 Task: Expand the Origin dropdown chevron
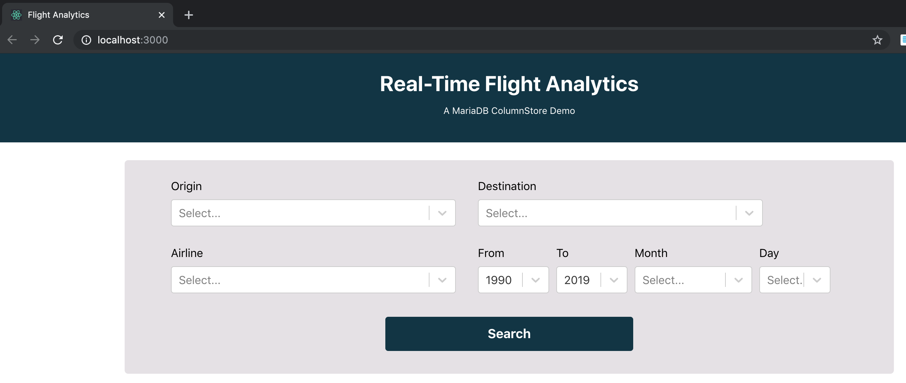point(442,213)
